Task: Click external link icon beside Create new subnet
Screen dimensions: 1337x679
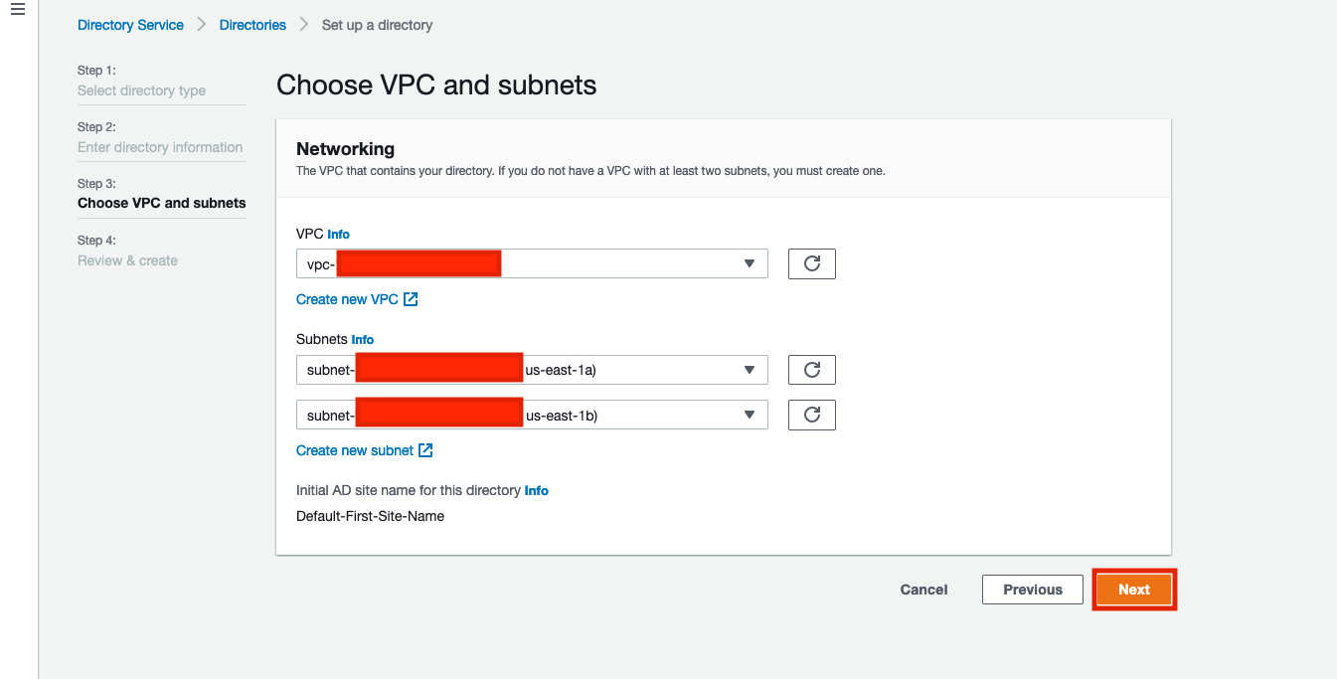Action: pos(425,450)
